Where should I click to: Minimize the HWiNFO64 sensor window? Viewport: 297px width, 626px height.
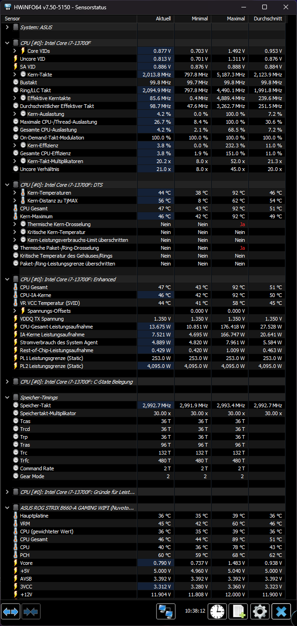pyautogui.click(x=243, y=7)
